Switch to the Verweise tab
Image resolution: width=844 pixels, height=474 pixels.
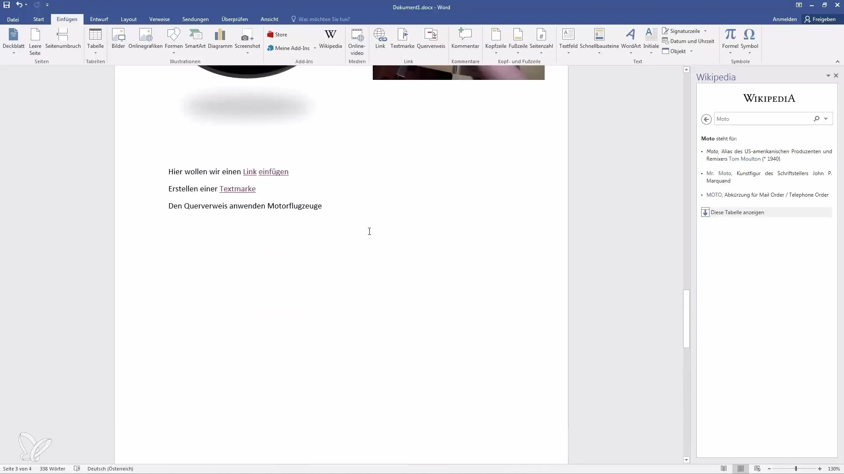(160, 19)
